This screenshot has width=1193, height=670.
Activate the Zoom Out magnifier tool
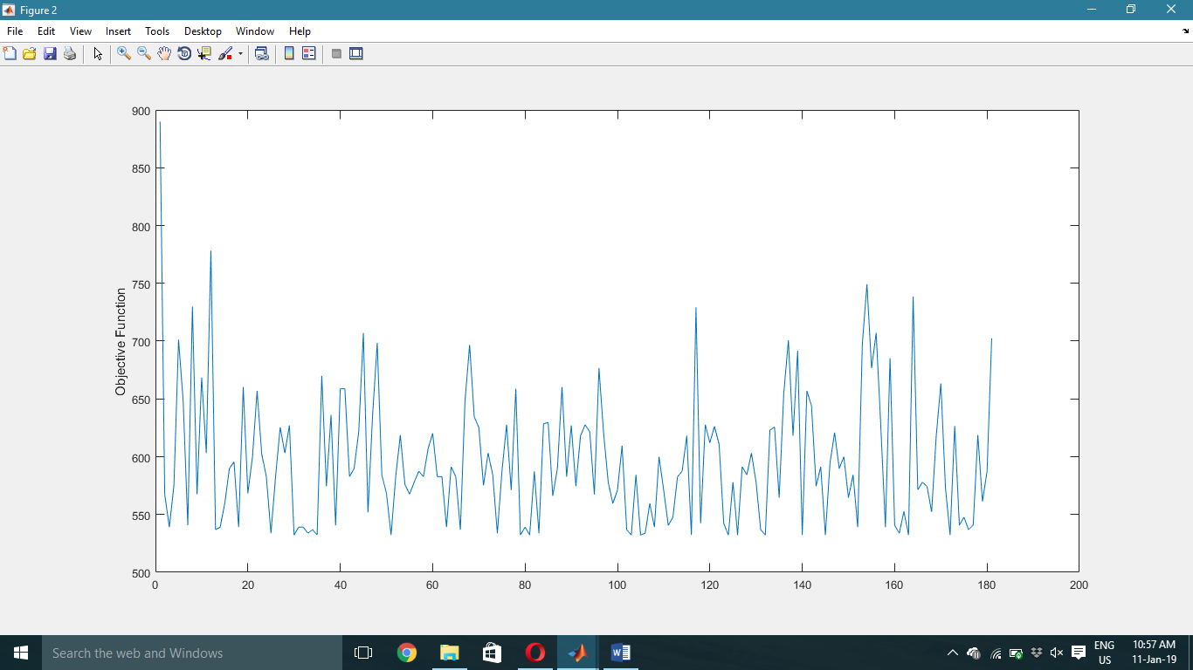(144, 53)
